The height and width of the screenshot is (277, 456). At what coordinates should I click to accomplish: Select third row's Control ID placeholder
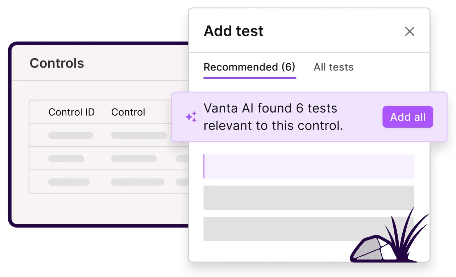(69, 182)
